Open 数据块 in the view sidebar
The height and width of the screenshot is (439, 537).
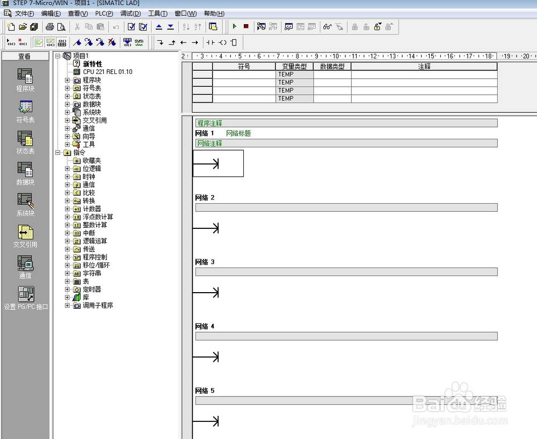[x=25, y=174]
